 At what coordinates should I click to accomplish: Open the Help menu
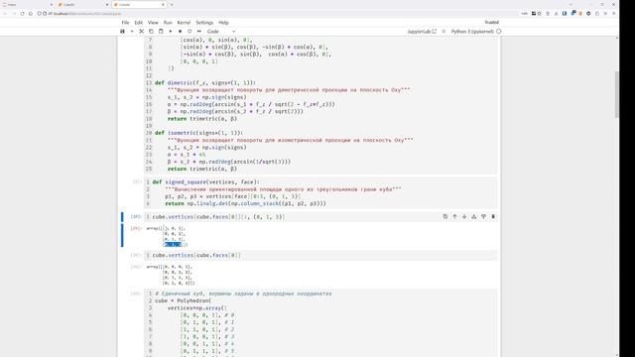(223, 23)
